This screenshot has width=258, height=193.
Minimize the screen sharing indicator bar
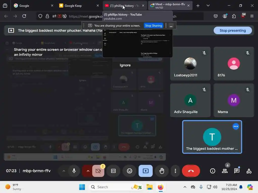[171, 26]
